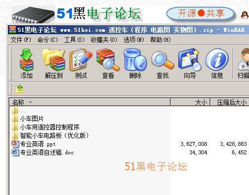Click the '..' parent directory text
Viewport: 249px width, 195px height.
(x=22, y=112)
